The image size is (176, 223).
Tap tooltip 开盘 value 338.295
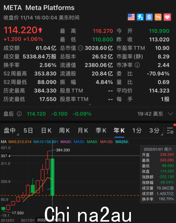(167, 155)
